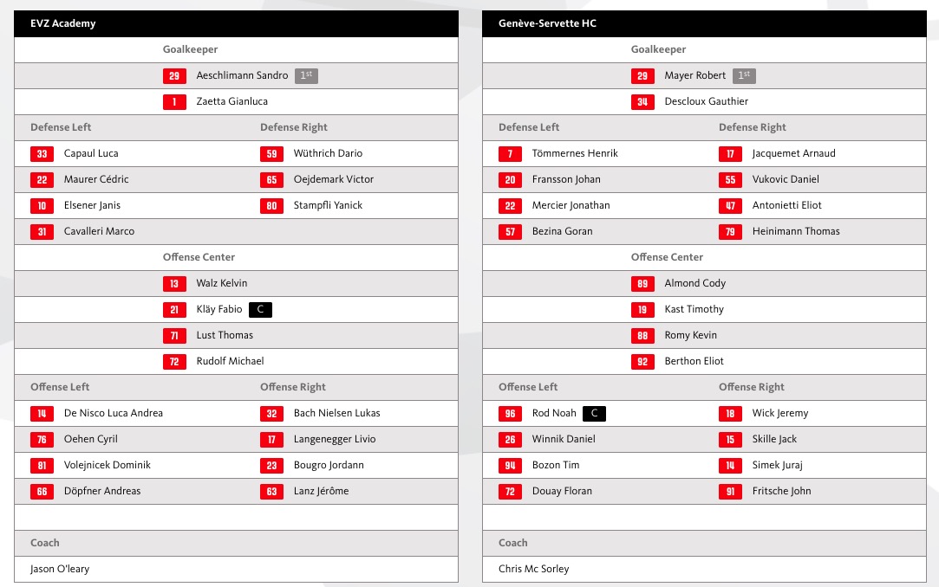This screenshot has height=587, width=939.
Task: Select coach Jason O'leary
Action: tap(60, 569)
